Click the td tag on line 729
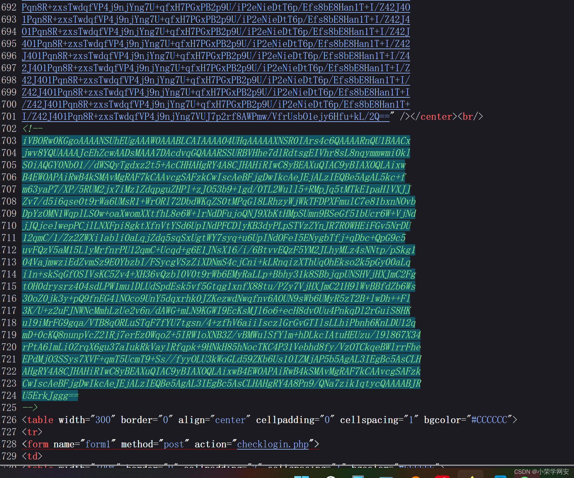This screenshot has height=478, width=574. tap(32, 456)
